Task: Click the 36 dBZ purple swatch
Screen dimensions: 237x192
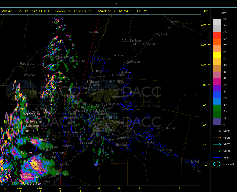Action: [x=217, y=88]
